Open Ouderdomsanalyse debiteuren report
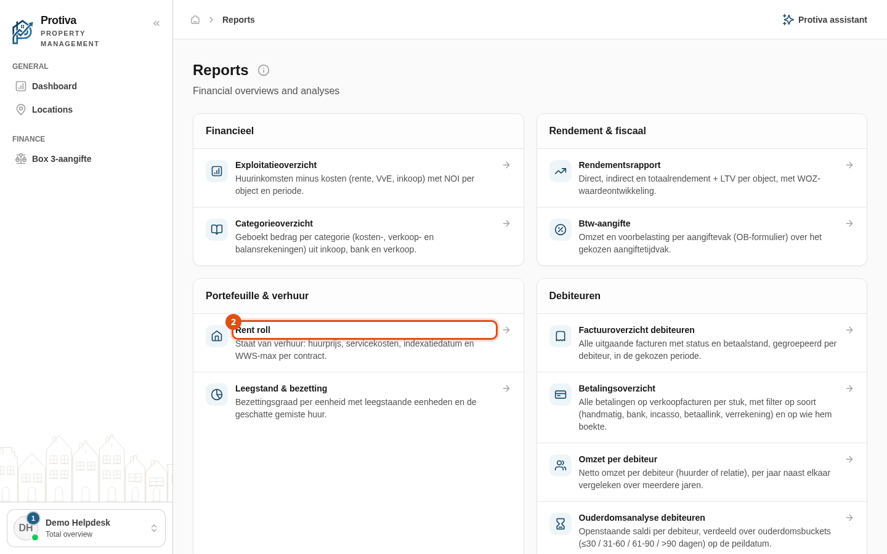This screenshot has width=887, height=554. (x=702, y=528)
